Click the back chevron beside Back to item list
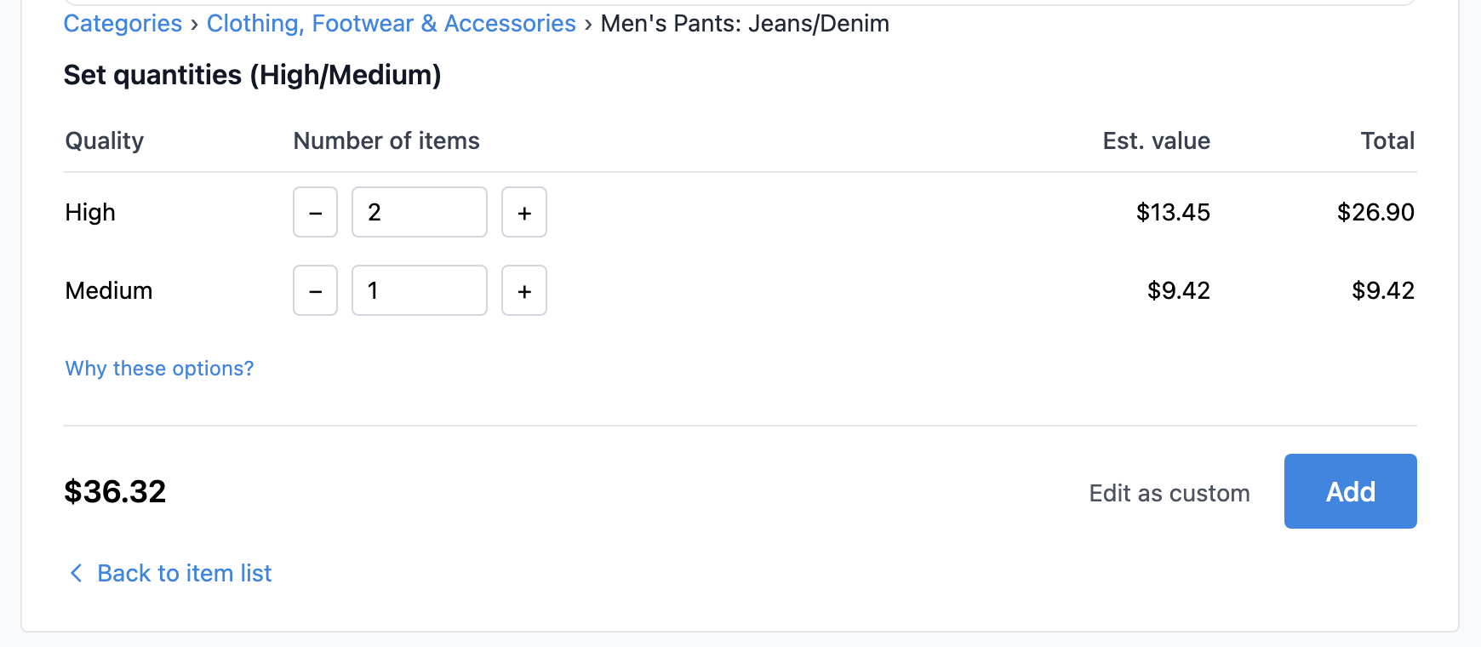This screenshot has height=647, width=1481. 76,573
